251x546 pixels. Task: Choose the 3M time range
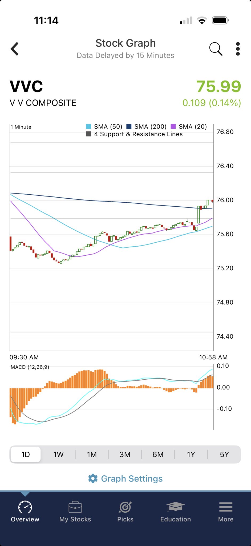tap(125, 455)
